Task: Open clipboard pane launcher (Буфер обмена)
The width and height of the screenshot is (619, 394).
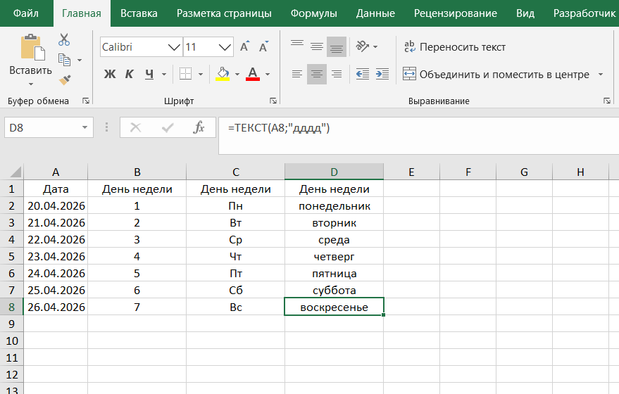Action: point(86,101)
